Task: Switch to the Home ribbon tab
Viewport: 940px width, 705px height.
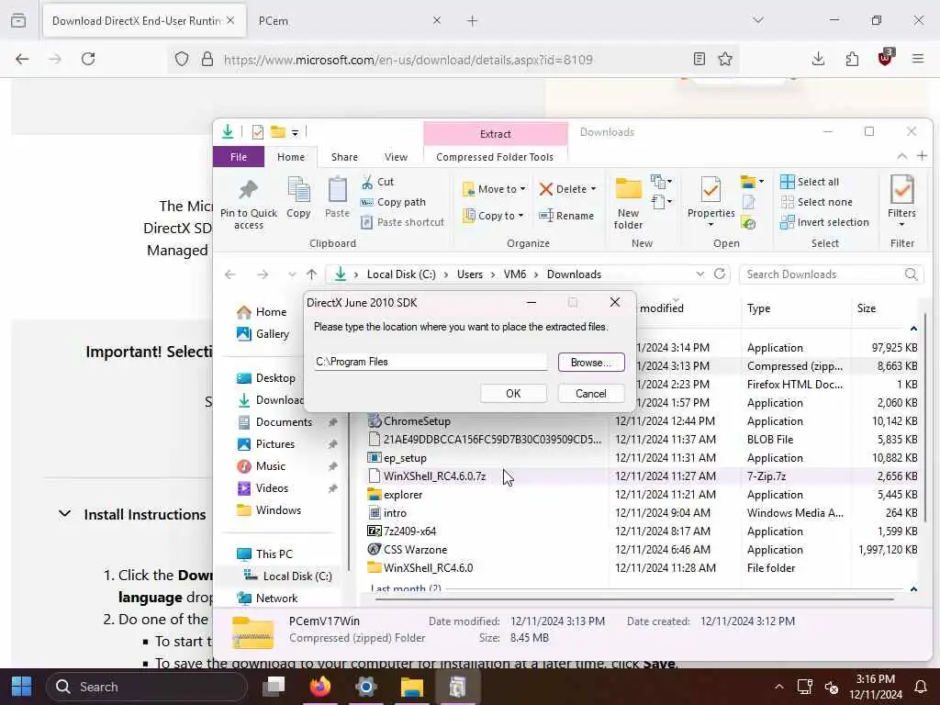Action: 291,156
